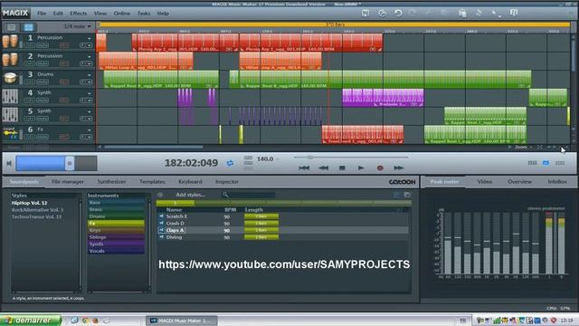Toggle the highlighted blue mode button right of transport
Image resolution: width=579 pixels, height=326 pixels.
click(546, 163)
